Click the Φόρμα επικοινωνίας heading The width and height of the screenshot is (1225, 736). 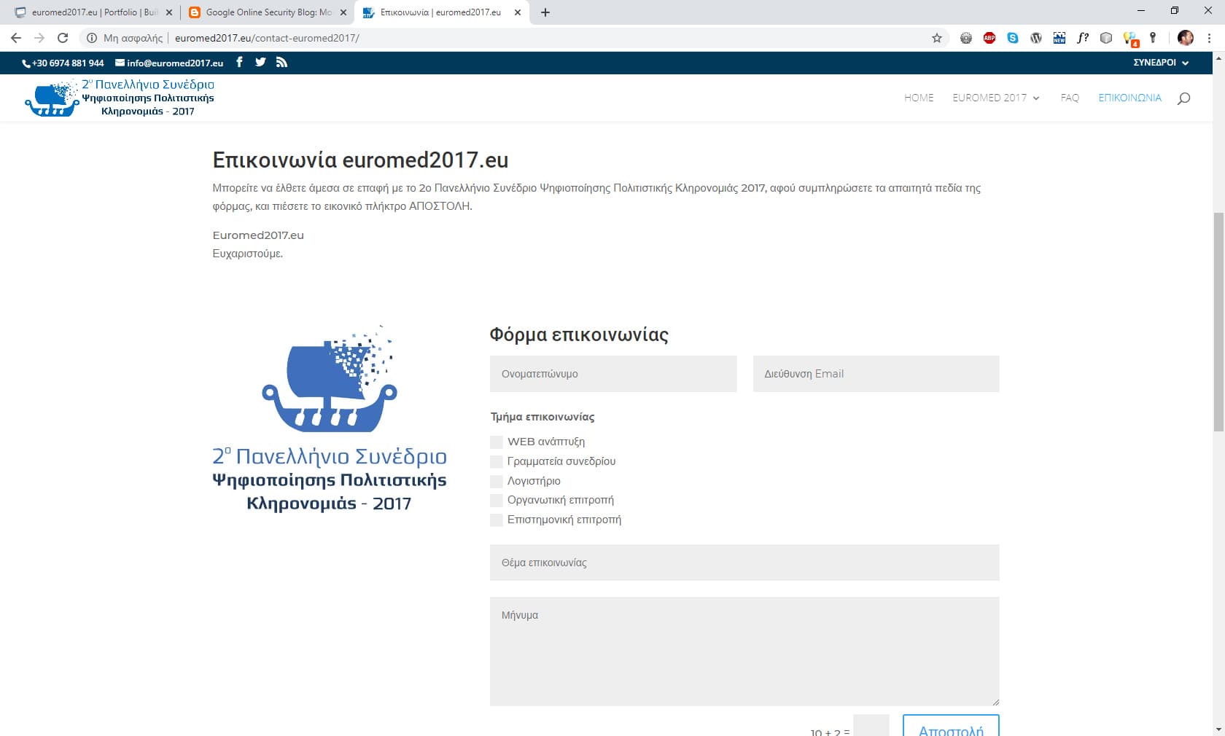tap(579, 334)
